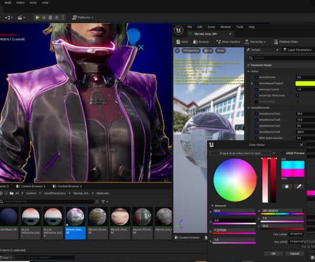This screenshot has width=315, height=262.
Task: Open the Asset menu in material editor
Action: click(x=211, y=27)
